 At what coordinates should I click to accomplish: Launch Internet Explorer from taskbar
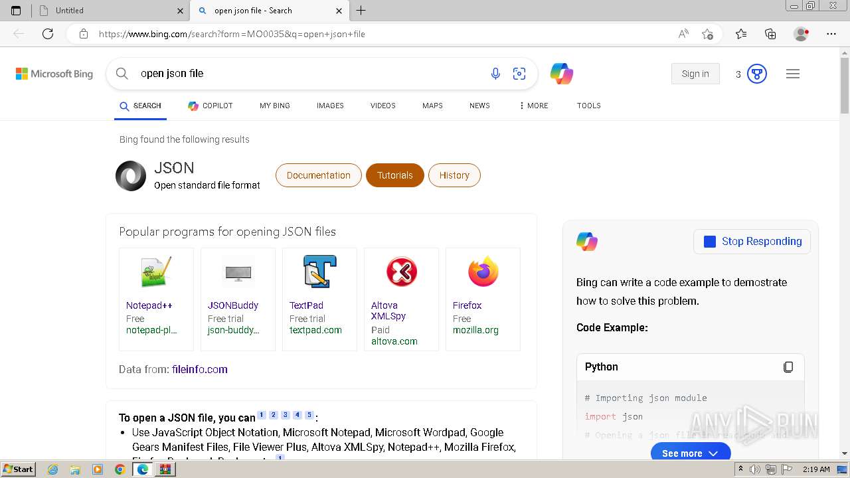[x=53, y=469]
